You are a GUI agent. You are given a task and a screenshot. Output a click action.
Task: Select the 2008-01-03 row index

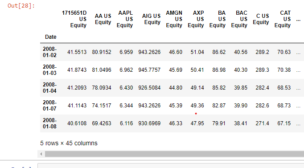pyautogui.click(x=49, y=70)
